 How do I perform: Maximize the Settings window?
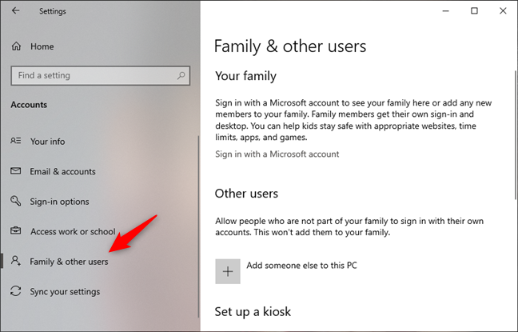pyautogui.click(x=474, y=11)
